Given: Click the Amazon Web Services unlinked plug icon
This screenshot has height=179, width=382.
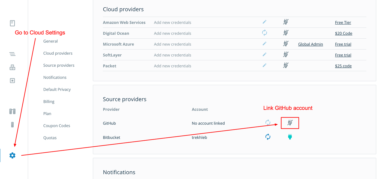Looking at the screenshot, I should pos(286,22).
